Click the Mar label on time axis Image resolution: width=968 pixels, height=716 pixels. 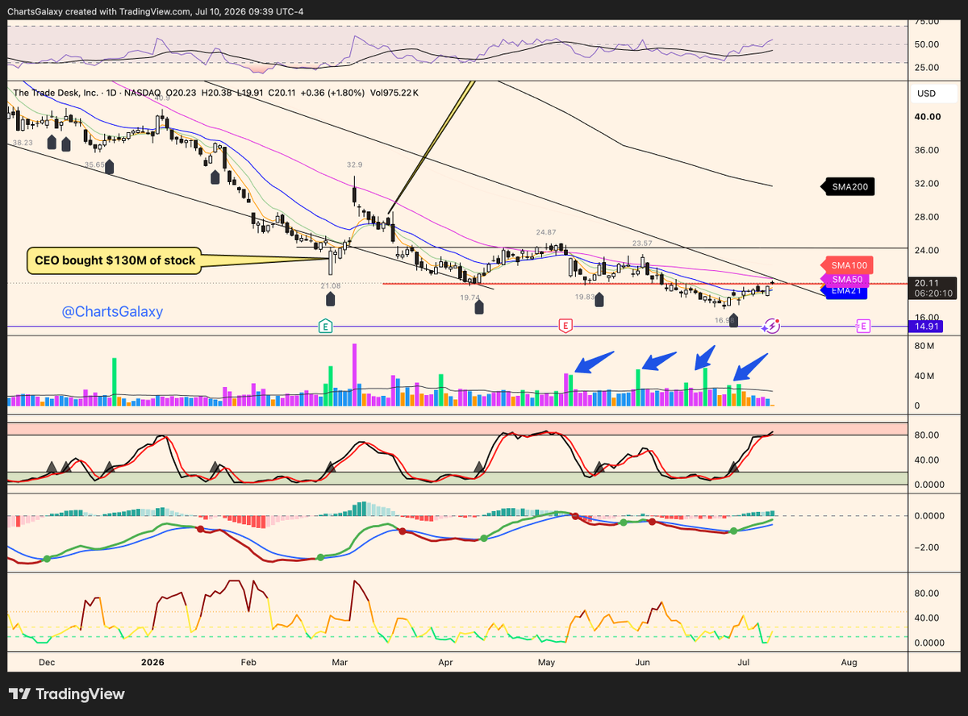click(x=340, y=662)
